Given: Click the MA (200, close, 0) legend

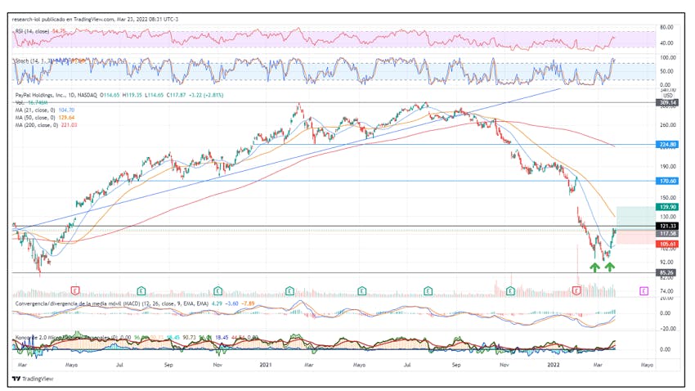Looking at the screenshot, I should click(x=36, y=125).
